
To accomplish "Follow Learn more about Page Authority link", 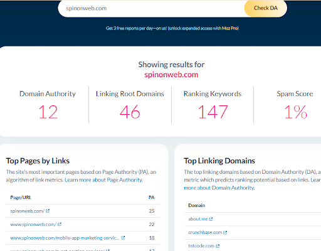I will [103, 180].
